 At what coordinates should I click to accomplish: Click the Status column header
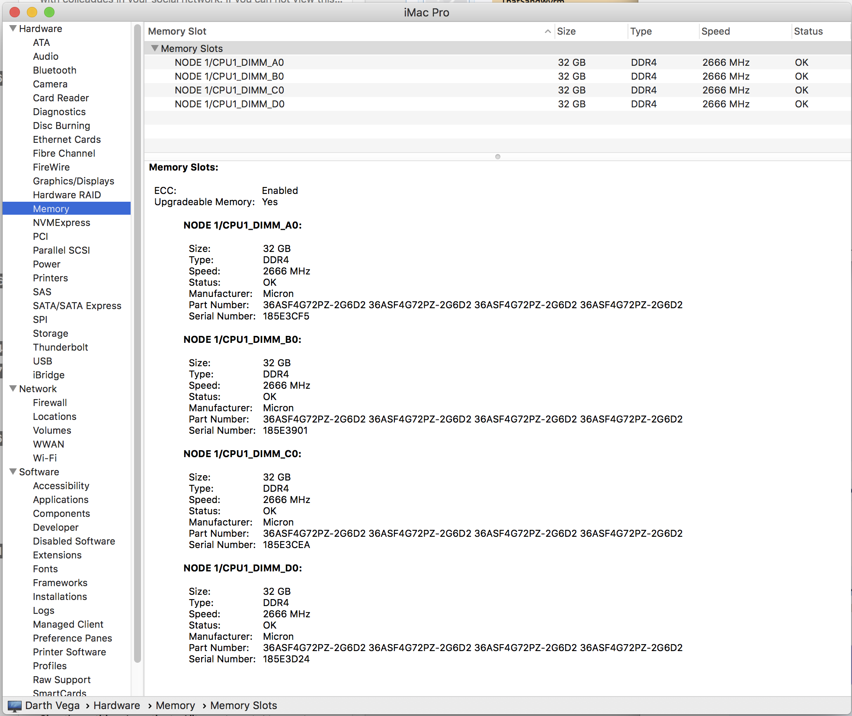808,31
